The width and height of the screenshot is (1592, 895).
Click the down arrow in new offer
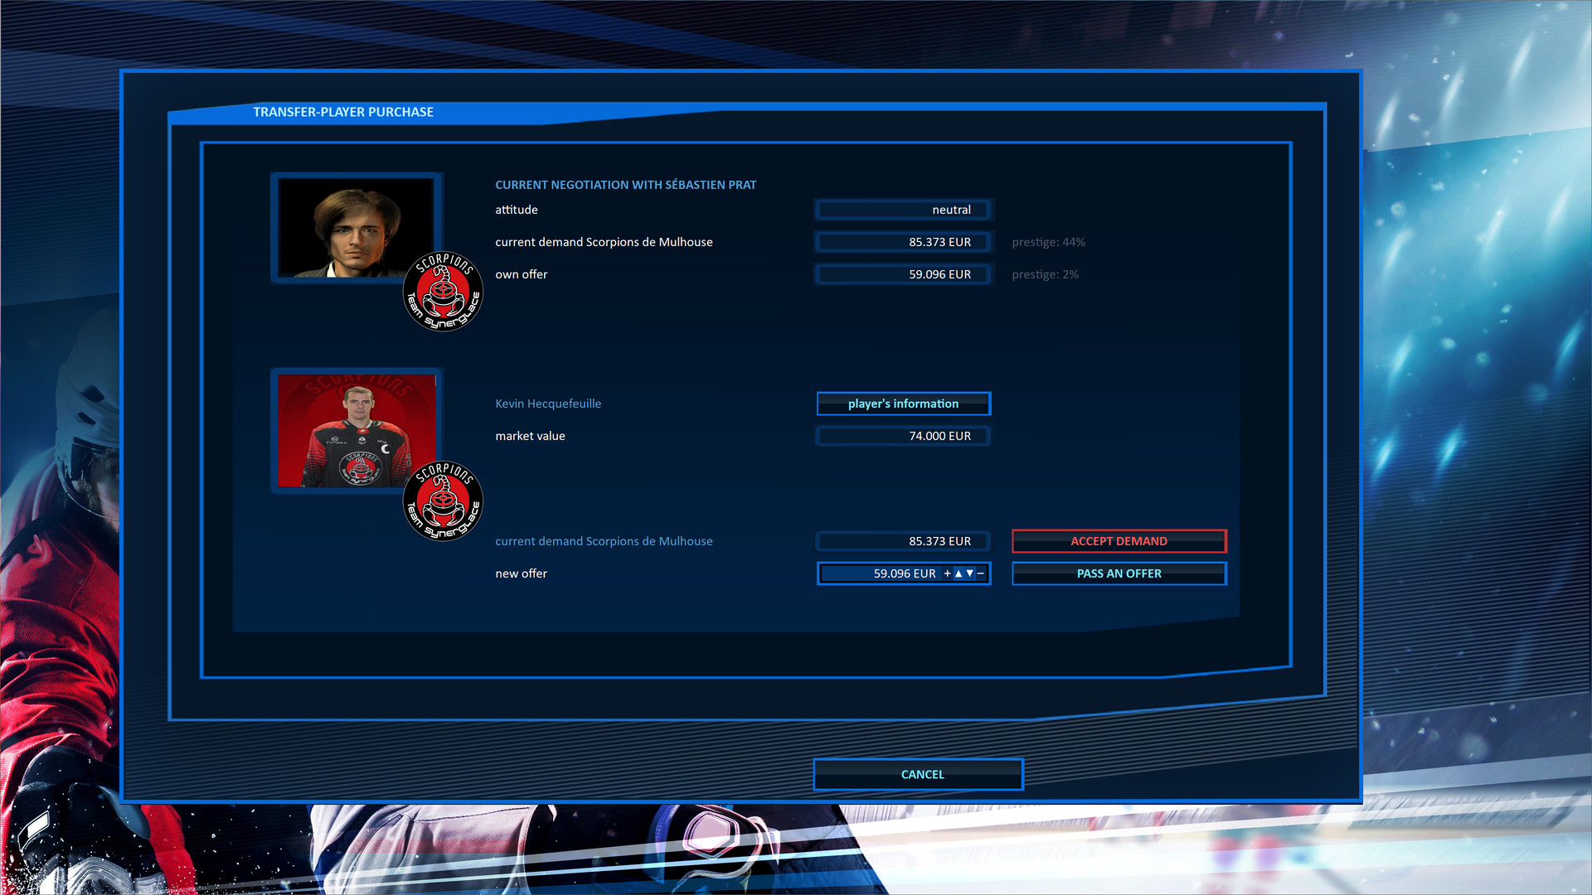pos(969,573)
